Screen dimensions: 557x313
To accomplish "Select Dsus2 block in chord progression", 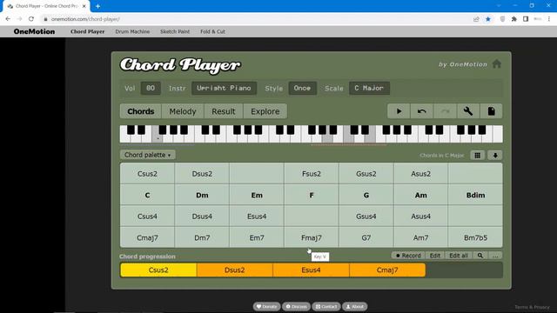I will [235, 270].
